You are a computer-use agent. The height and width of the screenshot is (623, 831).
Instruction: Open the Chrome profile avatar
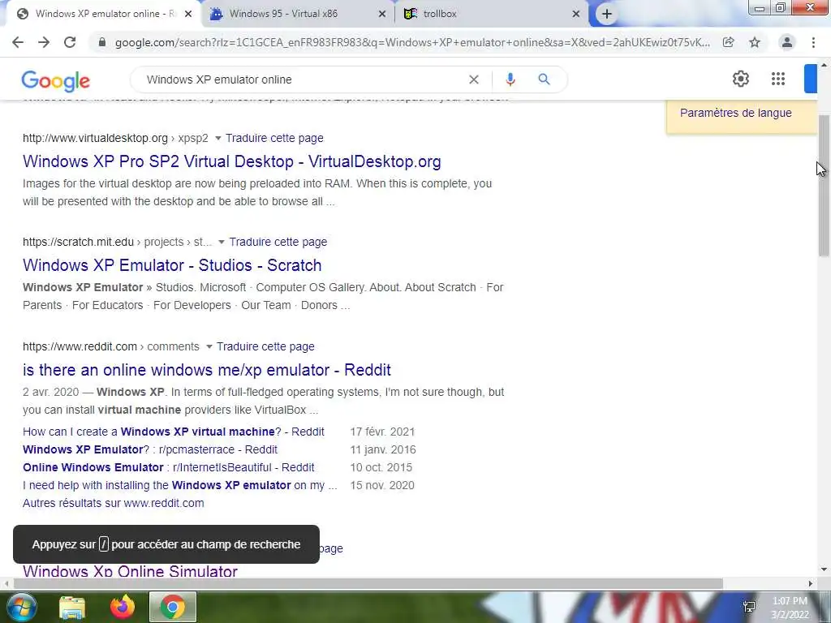coord(787,42)
